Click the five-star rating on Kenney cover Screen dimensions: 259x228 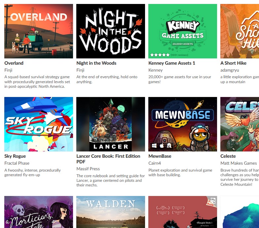coord(160,55)
